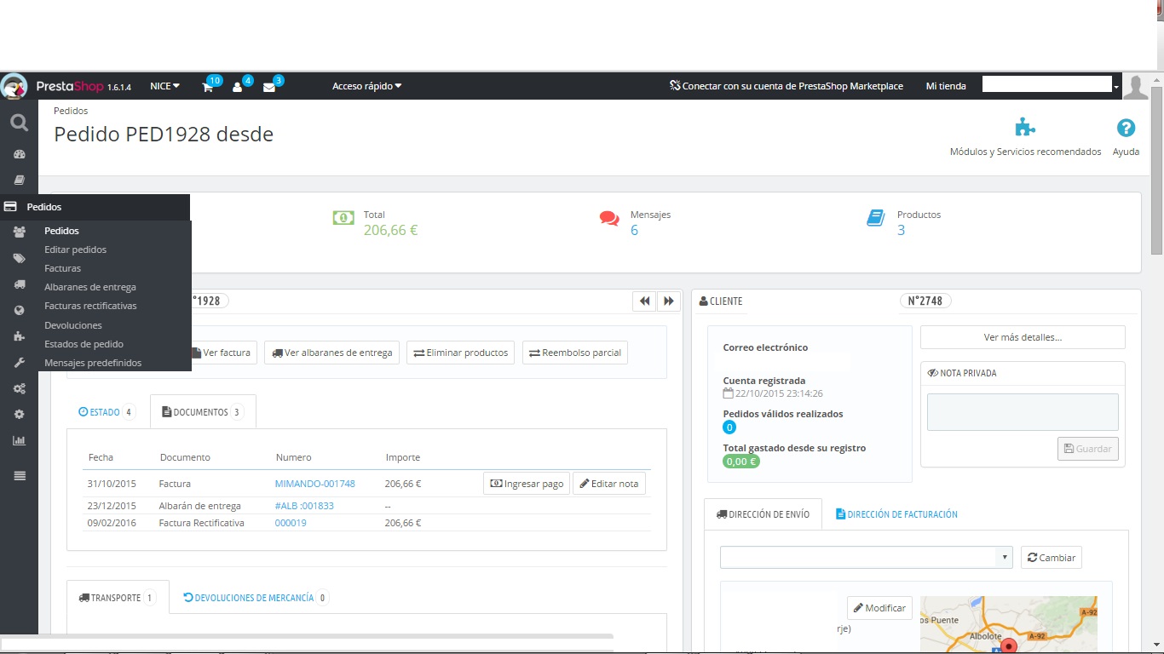Expand the Acceso rápido dropdown

point(366,86)
